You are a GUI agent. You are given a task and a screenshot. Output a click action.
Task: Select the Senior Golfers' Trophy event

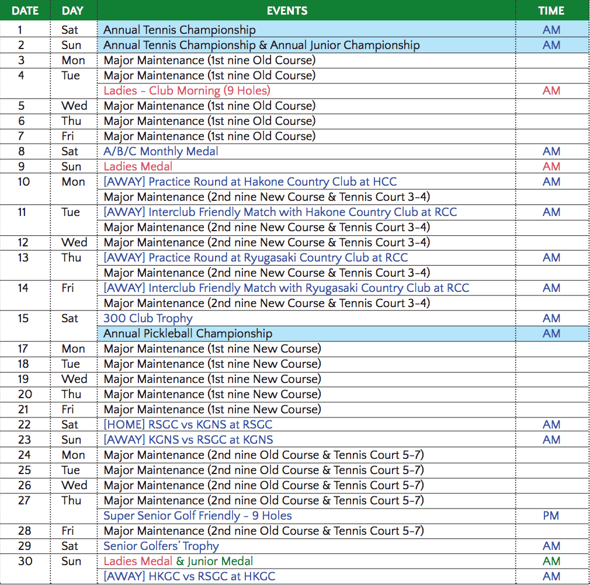click(x=161, y=546)
